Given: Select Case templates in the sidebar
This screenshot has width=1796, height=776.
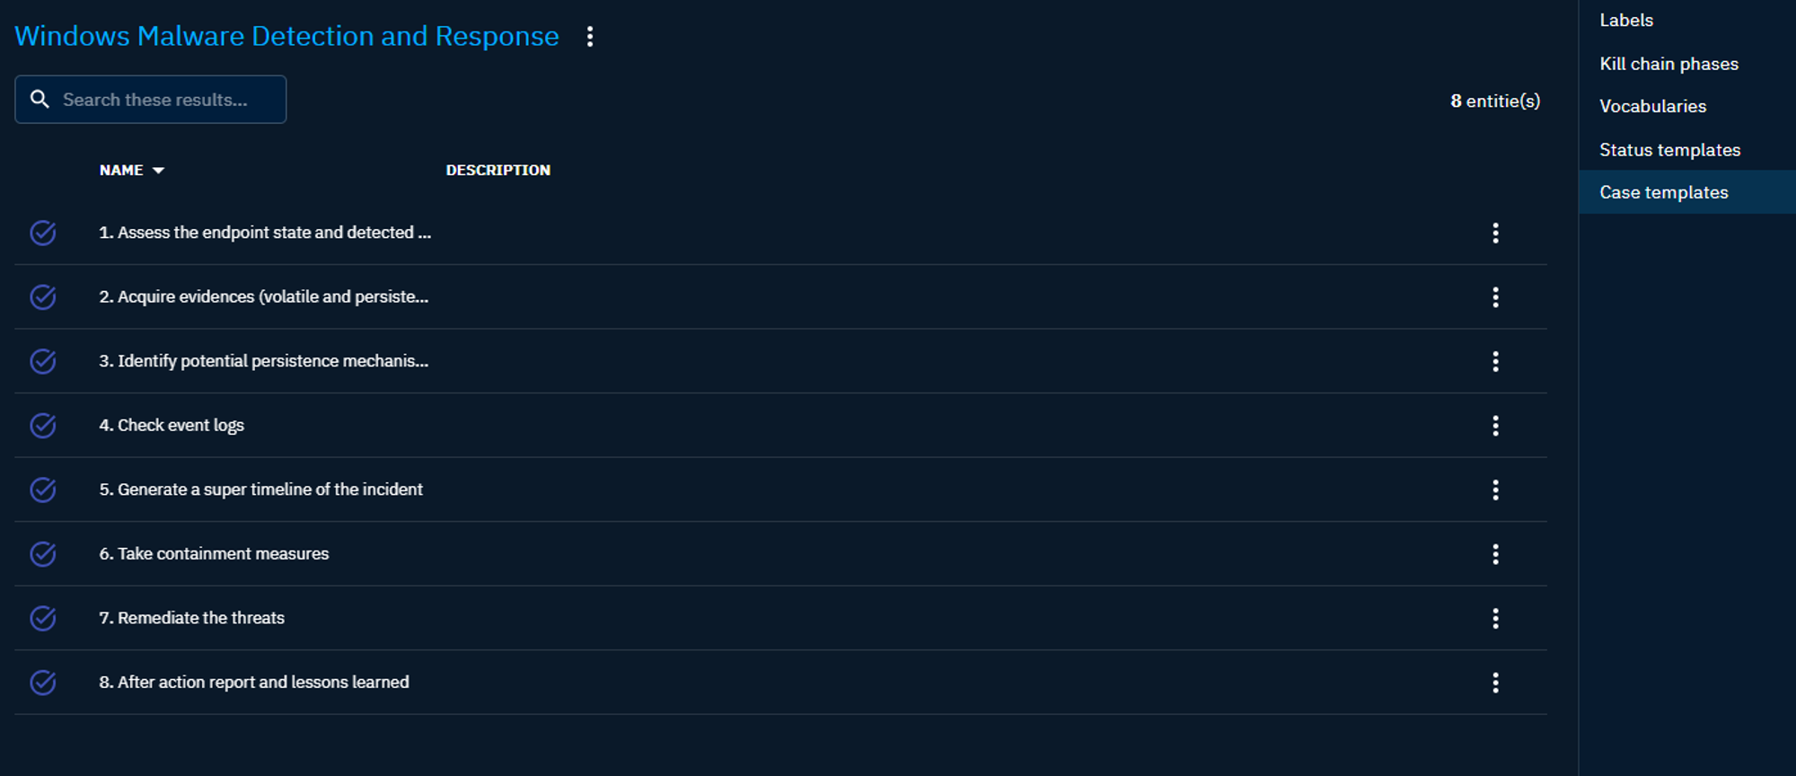Looking at the screenshot, I should 1663,192.
